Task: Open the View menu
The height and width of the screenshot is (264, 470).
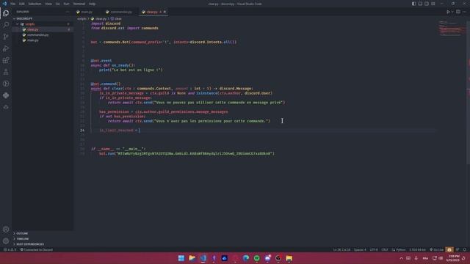Action: click(x=48, y=4)
